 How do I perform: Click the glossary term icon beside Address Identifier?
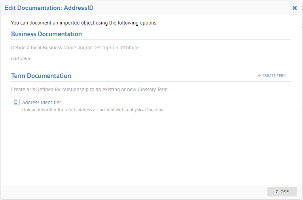tap(17, 102)
